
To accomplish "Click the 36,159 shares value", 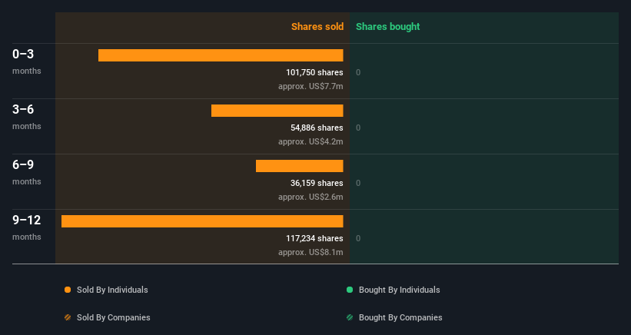I will [317, 183].
